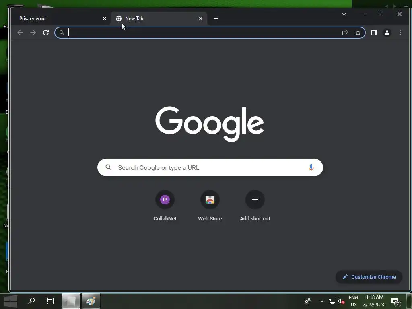The image size is (412, 309).
Task: Click the paint palette app in the taskbar
Action: click(91, 301)
